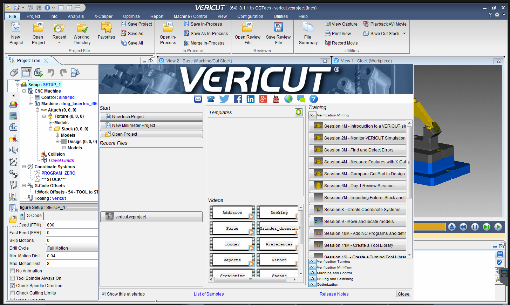Click the Close button on welcome dialog
The image size is (510, 305).
403,294
